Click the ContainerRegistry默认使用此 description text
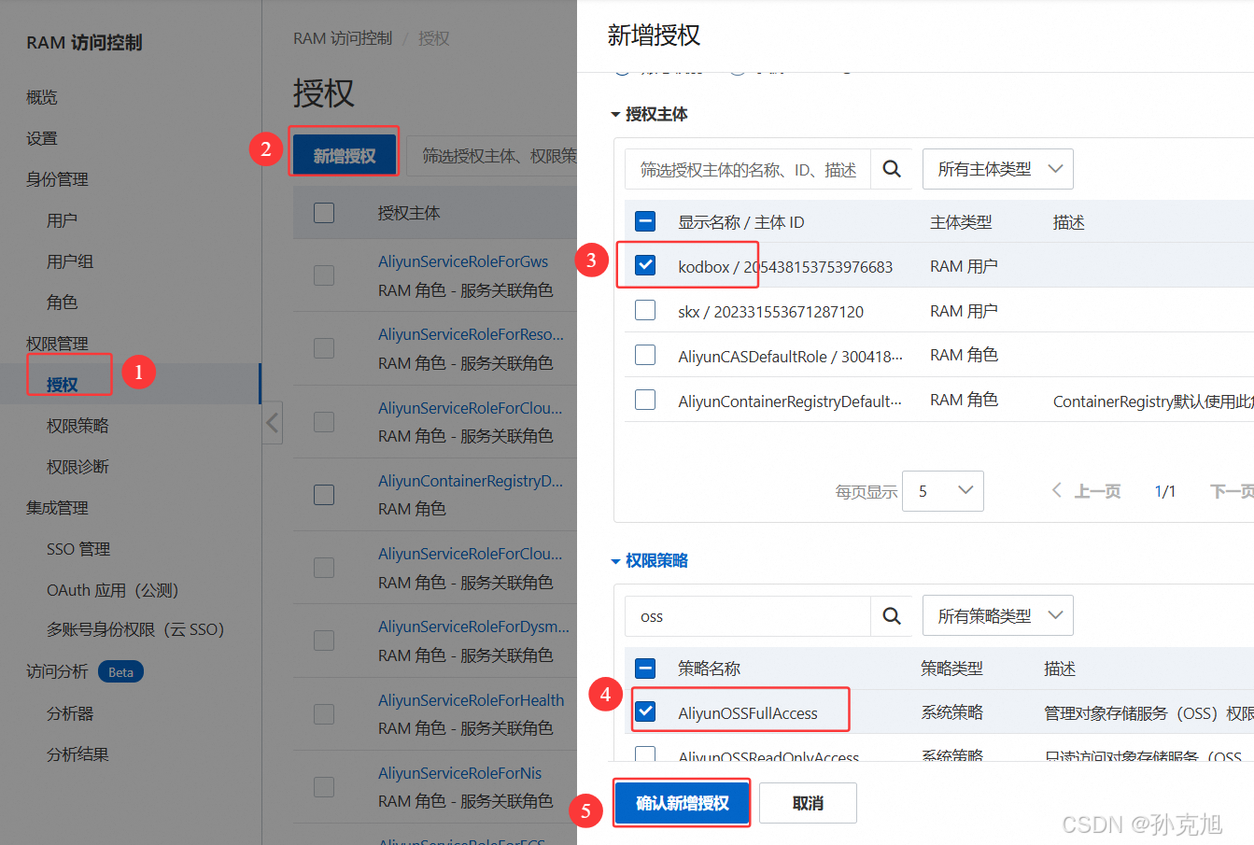Viewport: 1254px width, 845px height. tap(1153, 401)
